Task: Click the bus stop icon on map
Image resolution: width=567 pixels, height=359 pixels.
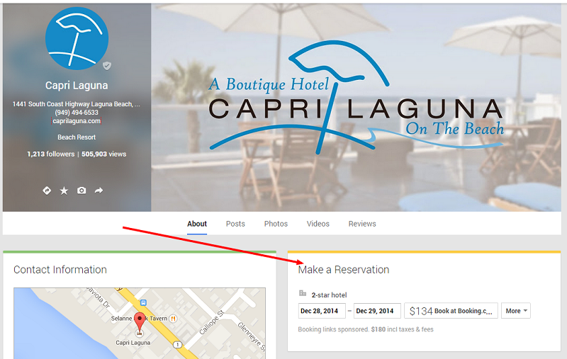Action: pyautogui.click(x=143, y=302)
